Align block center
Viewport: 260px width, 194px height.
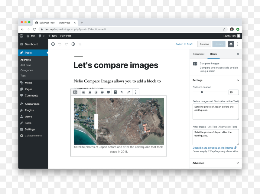90,92
